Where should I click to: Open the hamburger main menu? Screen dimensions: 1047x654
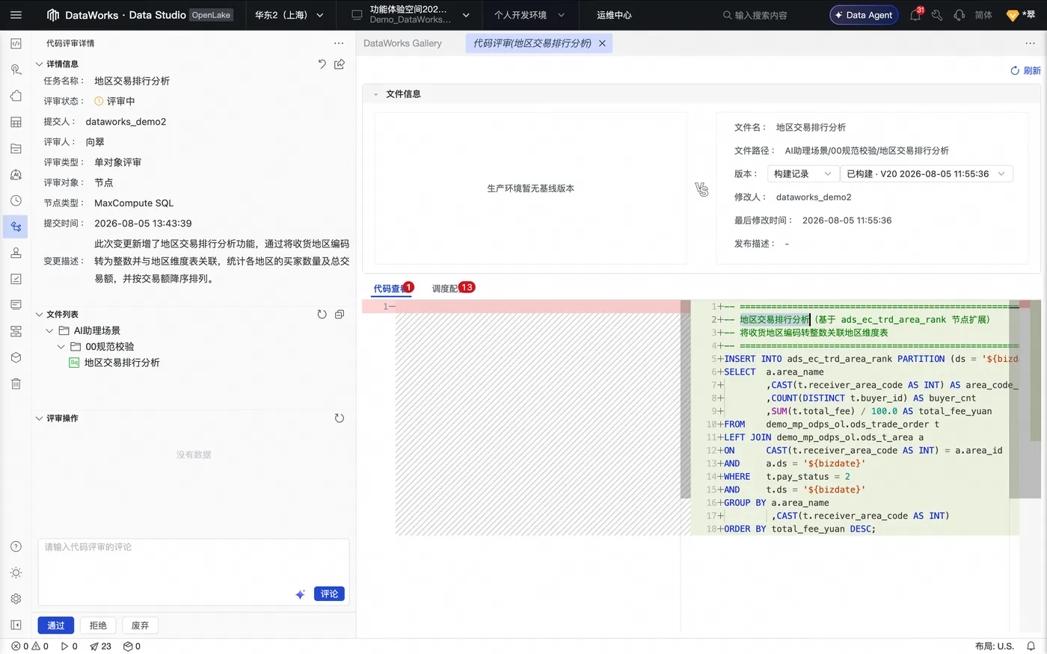tap(16, 15)
